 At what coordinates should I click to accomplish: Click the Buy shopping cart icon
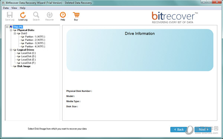click(x=76, y=15)
